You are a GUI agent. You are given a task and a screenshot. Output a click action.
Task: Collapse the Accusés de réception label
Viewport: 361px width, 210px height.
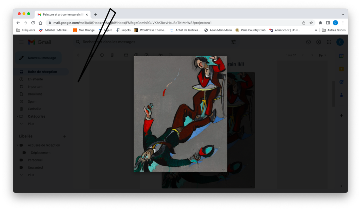click(x=17, y=145)
